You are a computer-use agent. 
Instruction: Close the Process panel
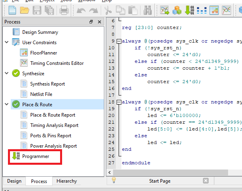click(99, 22)
